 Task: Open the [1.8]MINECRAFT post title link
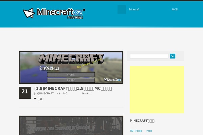[x=73, y=89]
